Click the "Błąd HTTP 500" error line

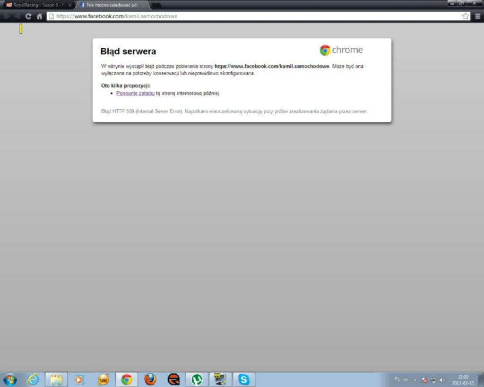tap(234, 111)
